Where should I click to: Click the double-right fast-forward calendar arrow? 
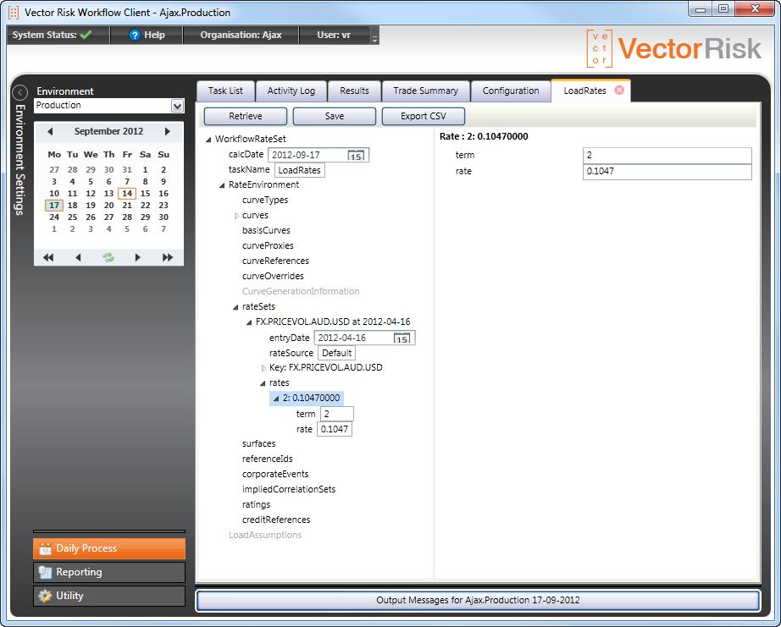click(x=168, y=257)
